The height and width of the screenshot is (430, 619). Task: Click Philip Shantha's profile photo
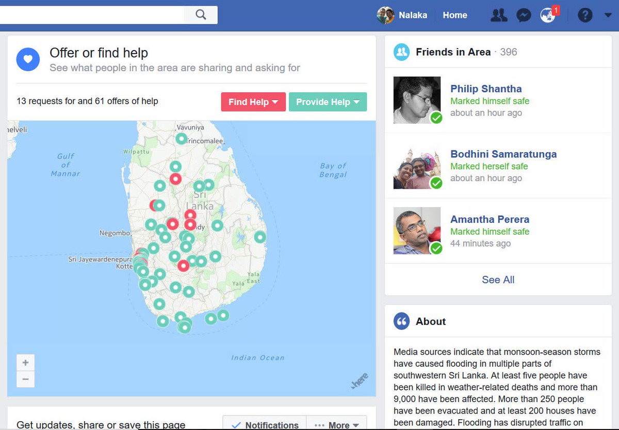tap(417, 100)
